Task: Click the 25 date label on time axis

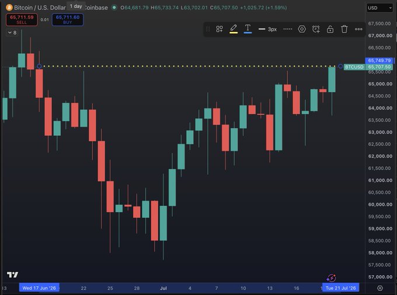Action: (x=110, y=288)
